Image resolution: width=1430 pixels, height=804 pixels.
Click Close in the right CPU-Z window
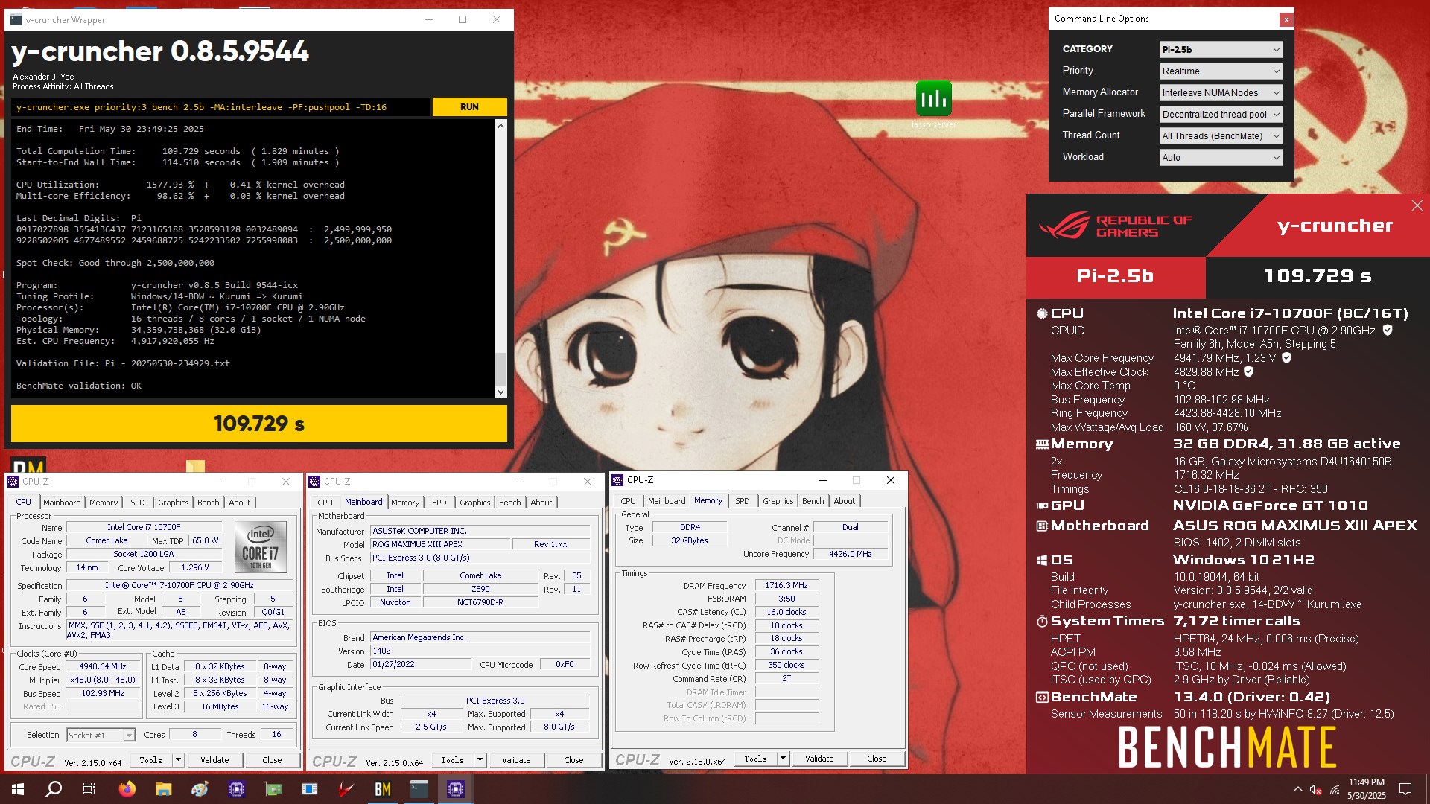tap(877, 759)
